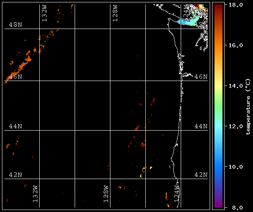Image resolution: width=253 pixels, height=212 pixels.
Task: Click the 44N label on left side
Action: click(15, 126)
